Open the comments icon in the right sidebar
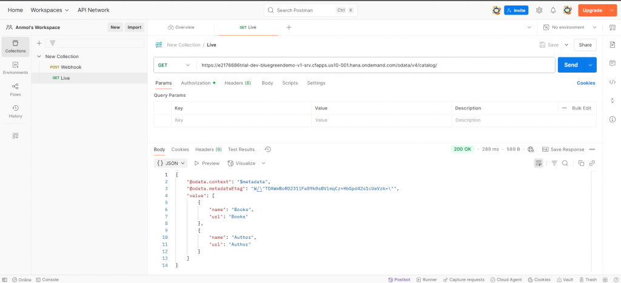 pos(613,63)
